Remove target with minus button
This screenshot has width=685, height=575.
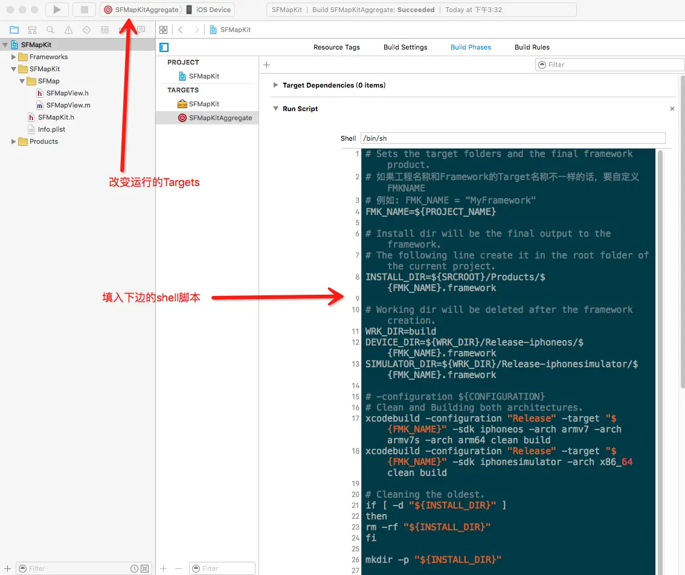[x=178, y=568]
